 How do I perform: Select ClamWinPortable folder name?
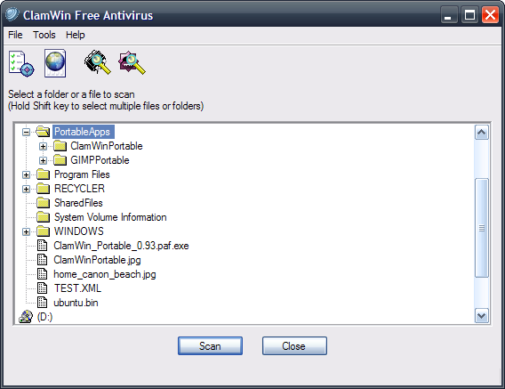click(x=107, y=146)
